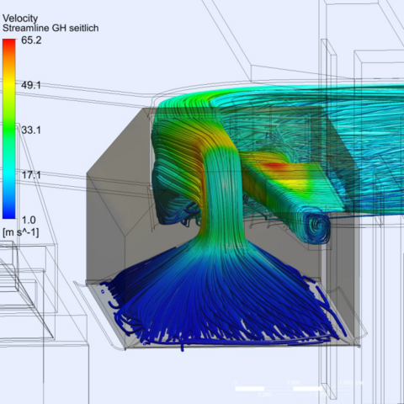Click the 'Streamline GH seitlich' label

point(50,28)
